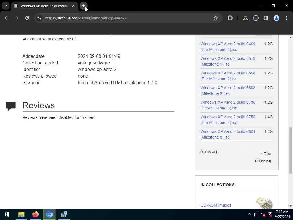This screenshot has height=220, width=293.
Task: Switch to the Chromium taskbar icon
Action: pyautogui.click(x=50, y=214)
